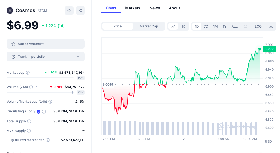The image size is (280, 153).
Task: Click the green 6.990 current price marker
Action: (x=269, y=49)
